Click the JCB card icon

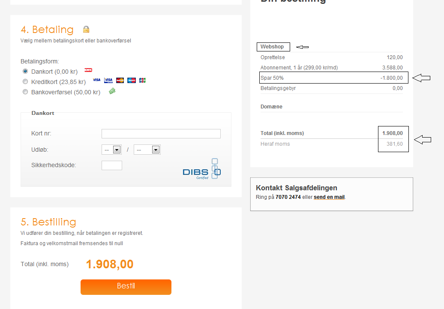click(142, 80)
